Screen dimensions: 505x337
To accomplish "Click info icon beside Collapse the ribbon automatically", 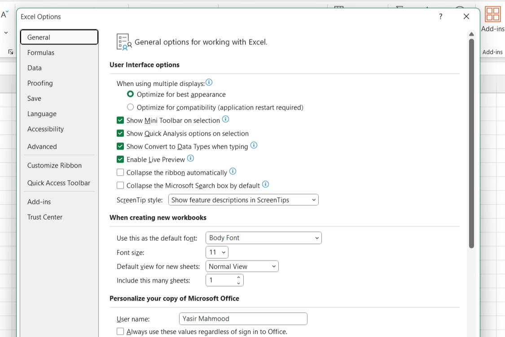I will pos(233,172).
